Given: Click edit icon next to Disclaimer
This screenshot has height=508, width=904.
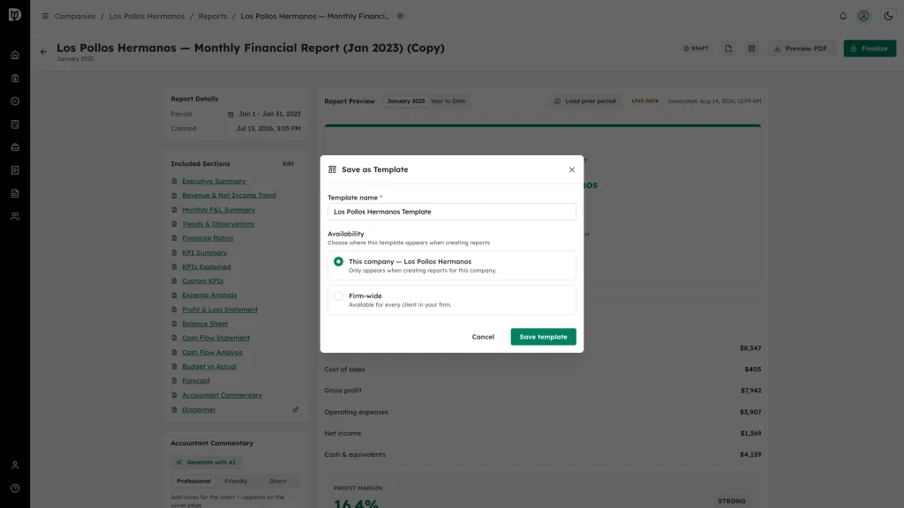Looking at the screenshot, I should tap(296, 409).
